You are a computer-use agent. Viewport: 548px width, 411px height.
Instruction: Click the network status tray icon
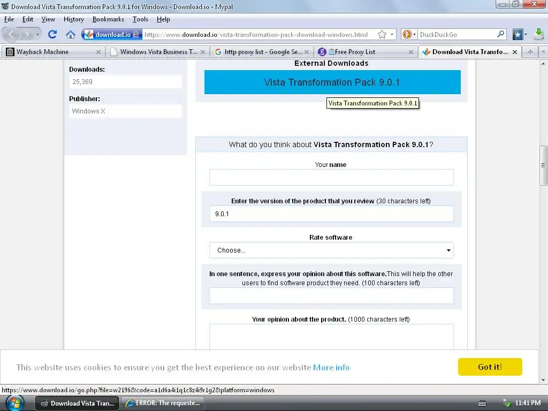tap(506, 403)
